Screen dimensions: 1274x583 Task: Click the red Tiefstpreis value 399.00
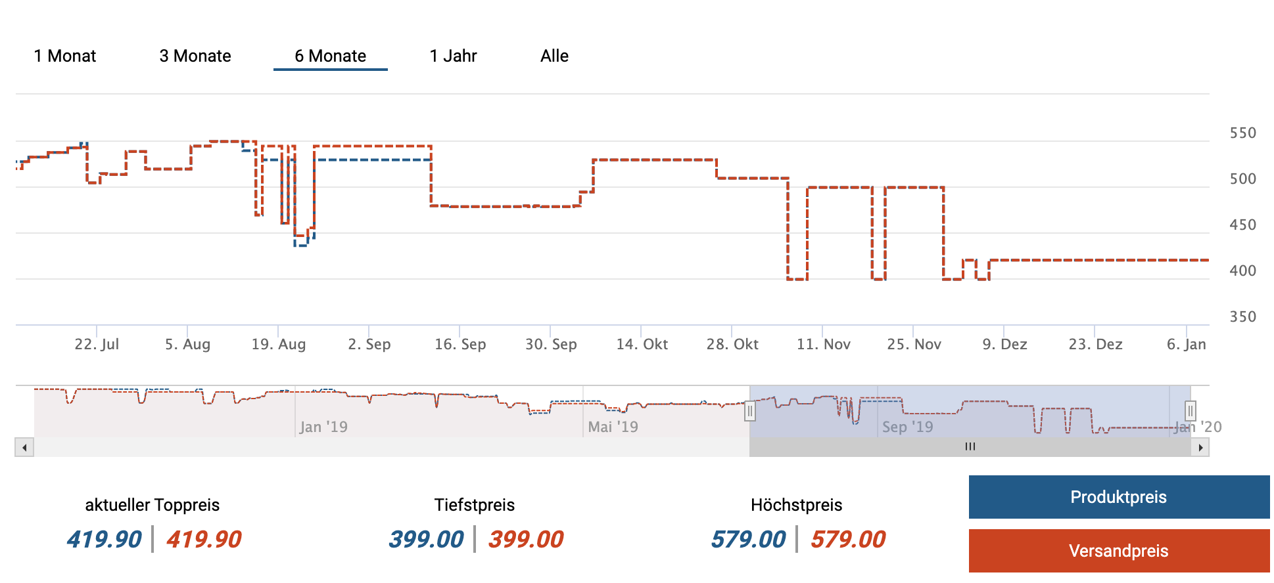click(526, 540)
